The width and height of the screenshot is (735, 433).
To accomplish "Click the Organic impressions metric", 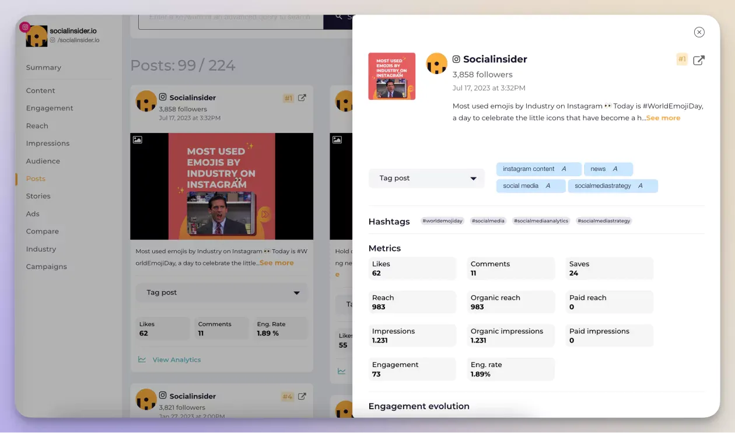I will (x=511, y=336).
